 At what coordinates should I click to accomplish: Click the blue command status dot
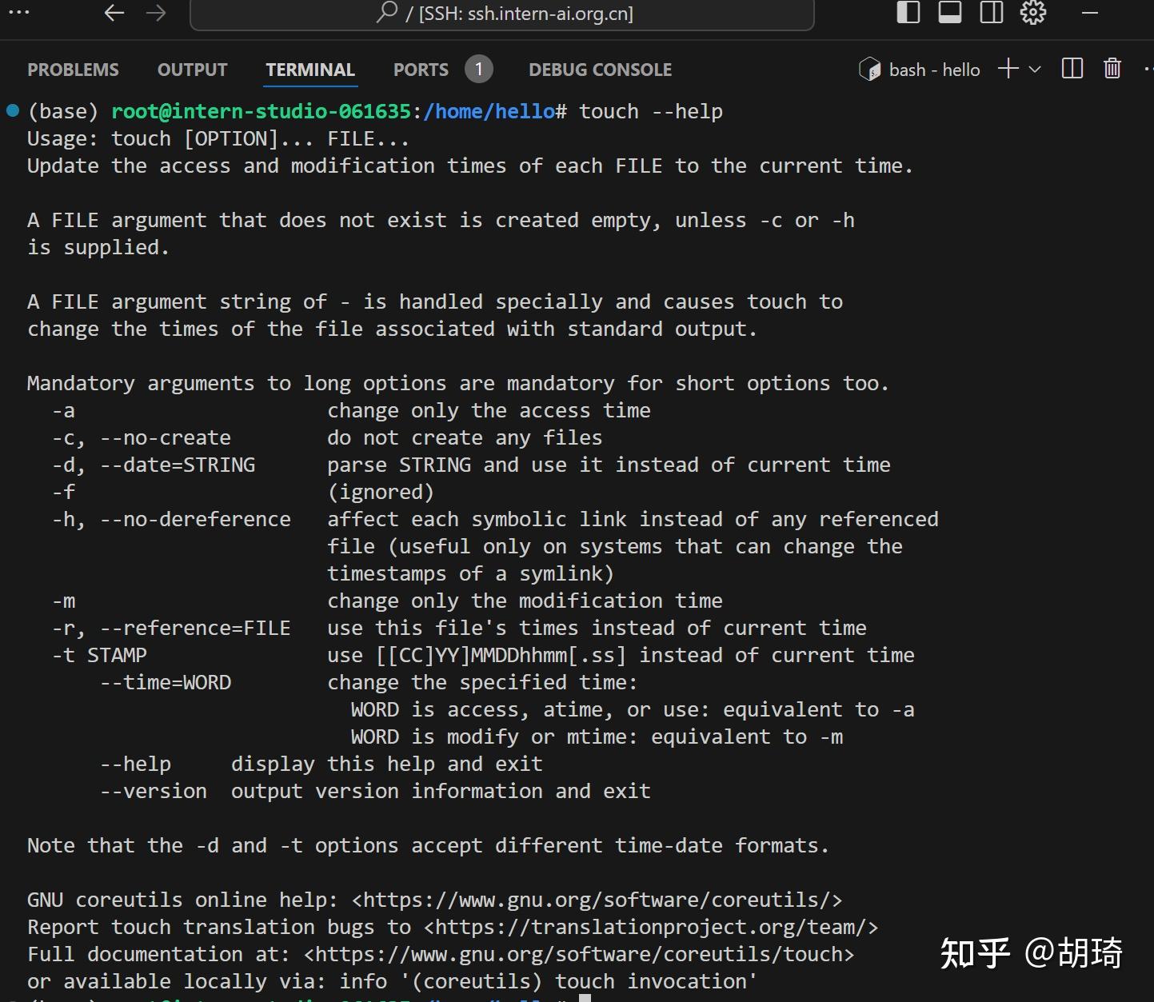(x=13, y=110)
